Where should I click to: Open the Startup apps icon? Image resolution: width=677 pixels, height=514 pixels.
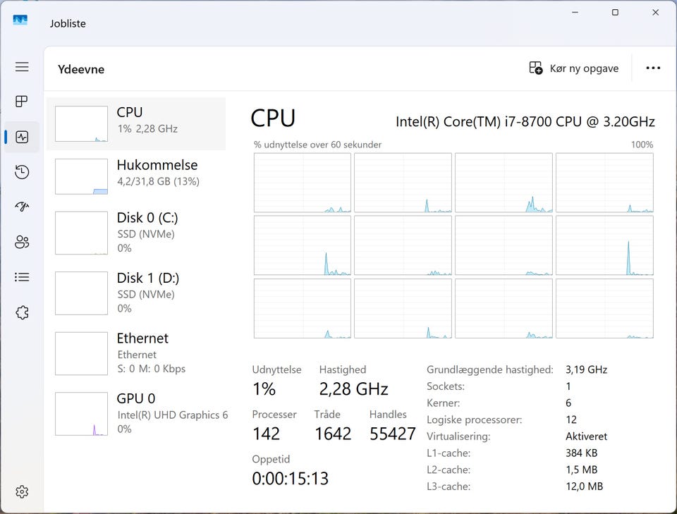tap(22, 207)
